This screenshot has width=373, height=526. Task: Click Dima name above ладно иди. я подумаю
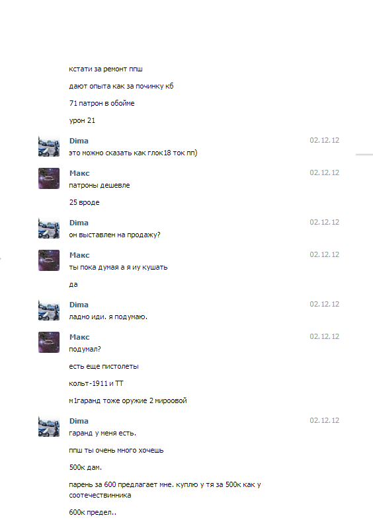(79, 305)
